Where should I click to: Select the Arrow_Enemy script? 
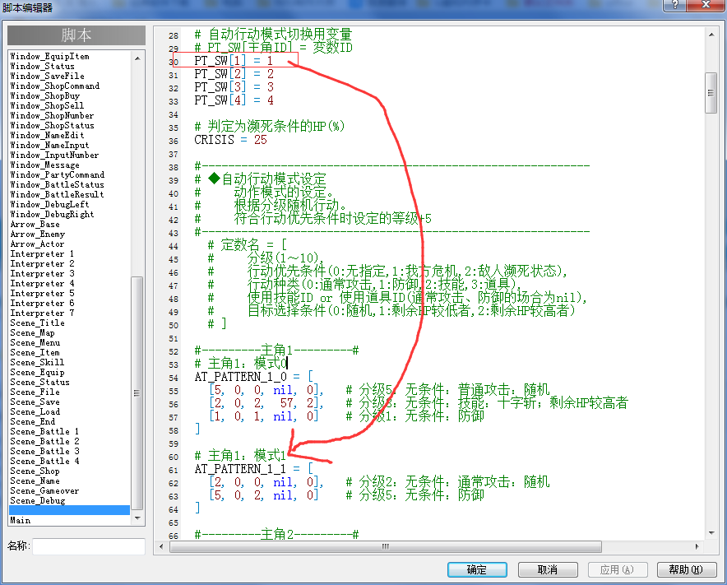(38, 234)
